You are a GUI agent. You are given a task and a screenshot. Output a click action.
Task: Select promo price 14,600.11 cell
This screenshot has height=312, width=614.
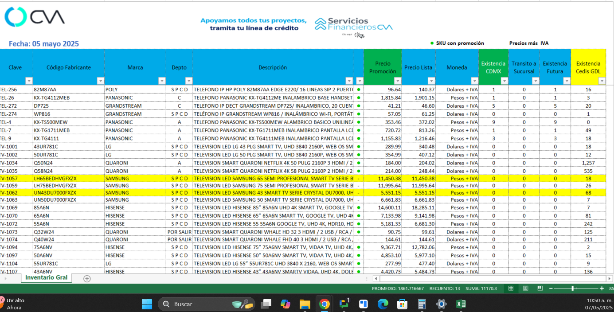383,207
